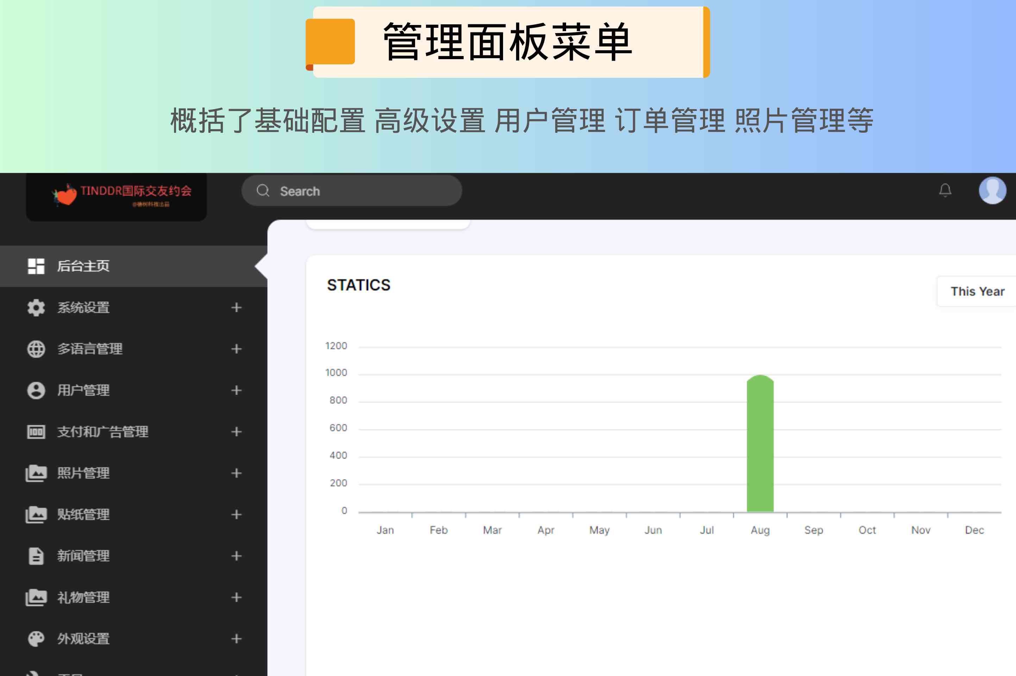Click the 新闻管理 document icon
The height and width of the screenshot is (676, 1016).
pos(36,556)
